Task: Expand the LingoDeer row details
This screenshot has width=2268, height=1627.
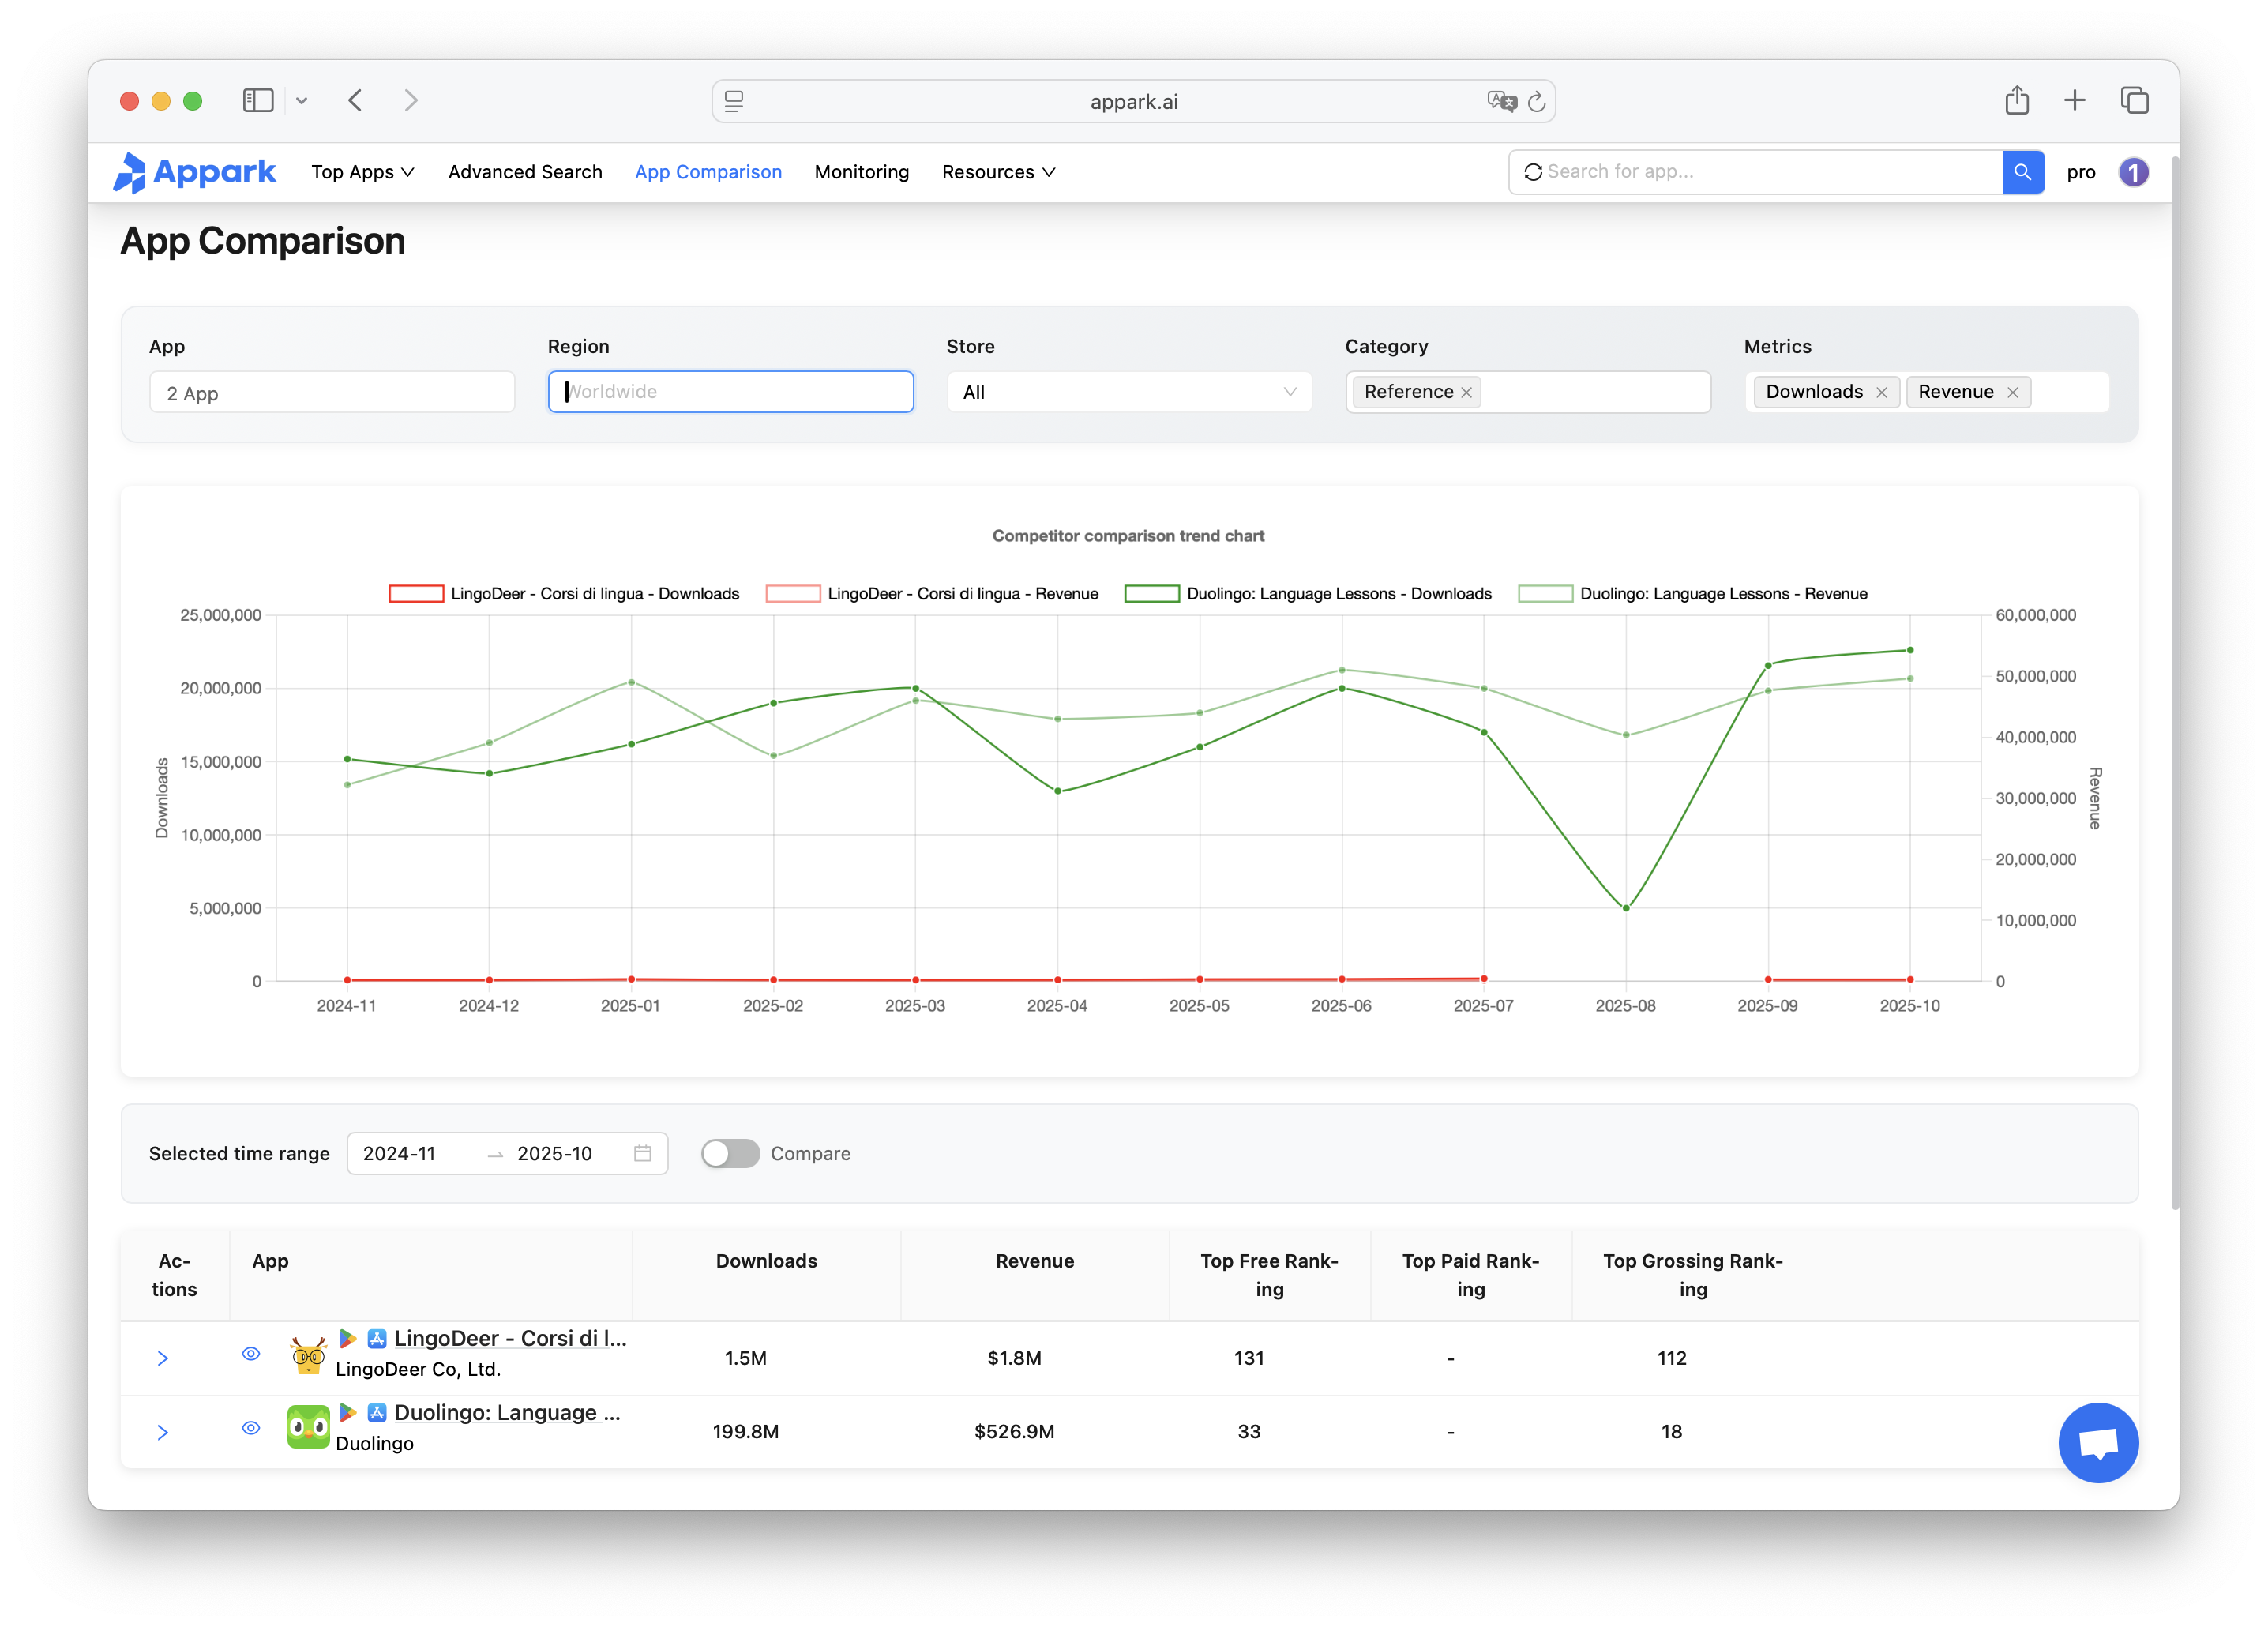Action: pos(163,1358)
